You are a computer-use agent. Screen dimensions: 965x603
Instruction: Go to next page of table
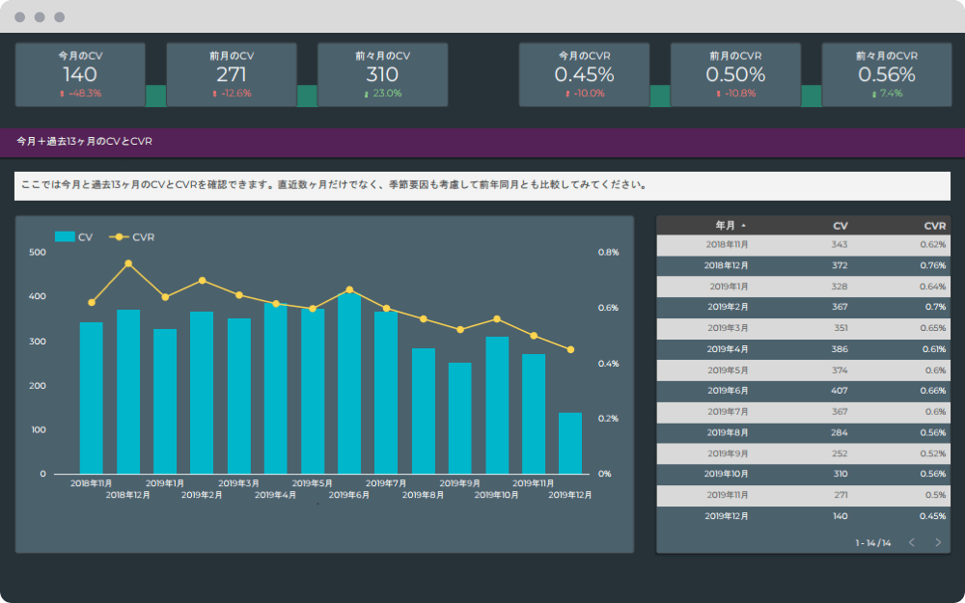938,542
